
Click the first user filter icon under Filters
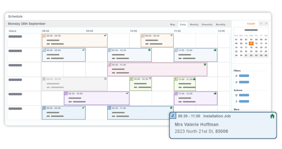tap(236, 76)
